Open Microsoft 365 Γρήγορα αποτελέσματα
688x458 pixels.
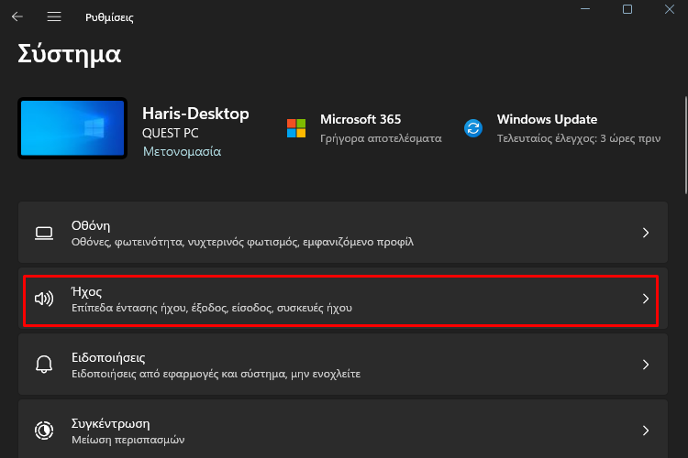(x=381, y=138)
